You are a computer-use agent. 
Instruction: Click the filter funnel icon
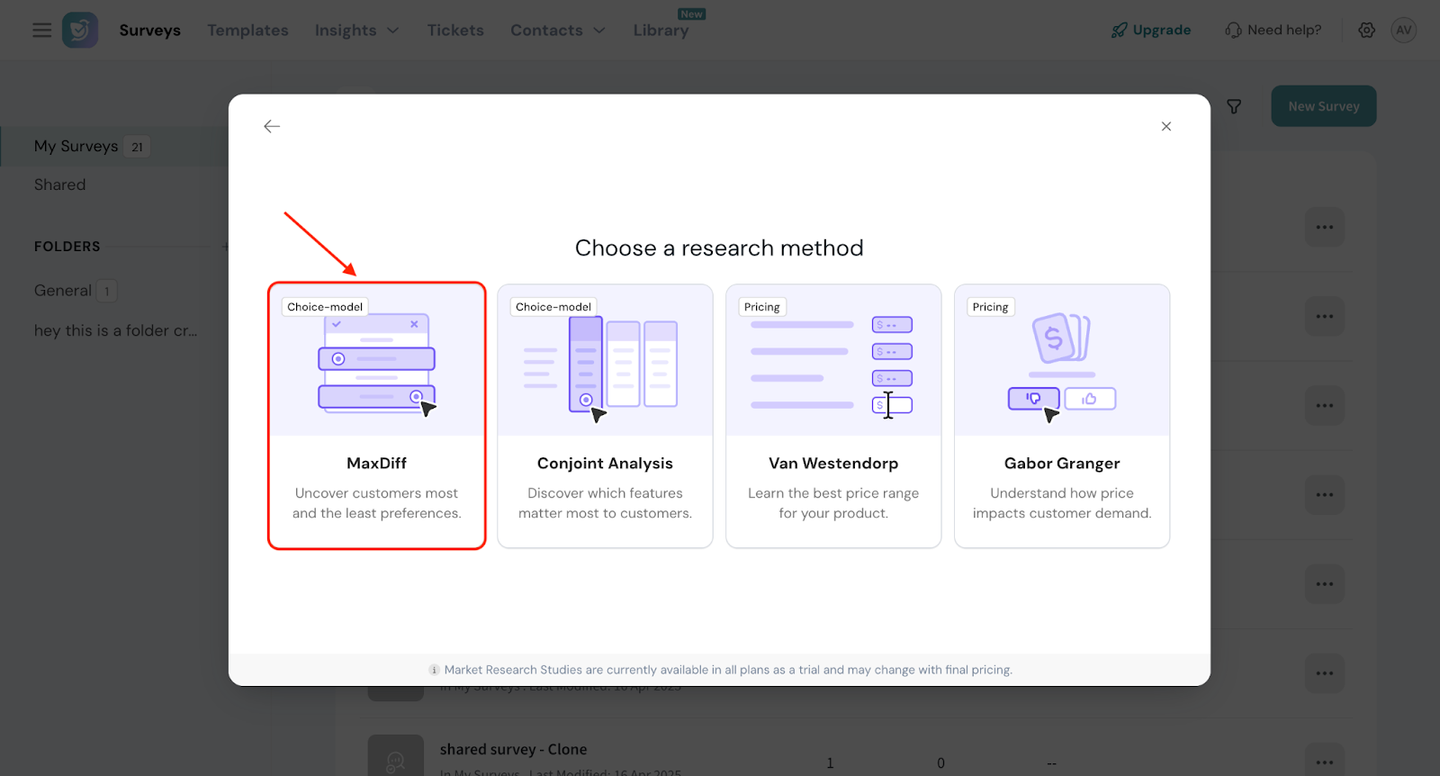pos(1234,107)
